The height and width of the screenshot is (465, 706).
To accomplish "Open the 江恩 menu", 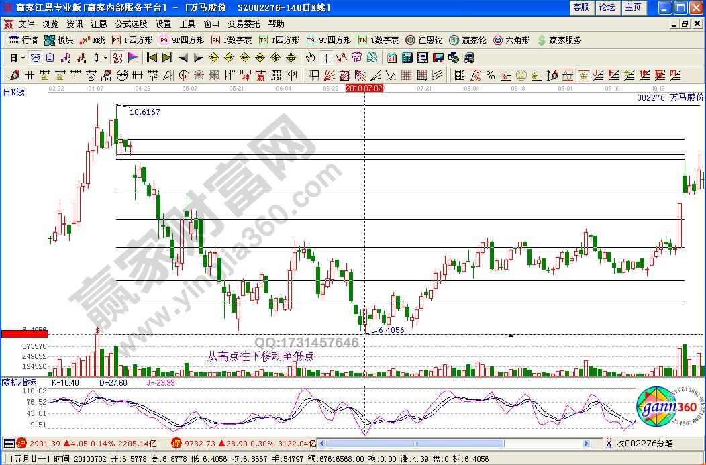I will 99,23.
